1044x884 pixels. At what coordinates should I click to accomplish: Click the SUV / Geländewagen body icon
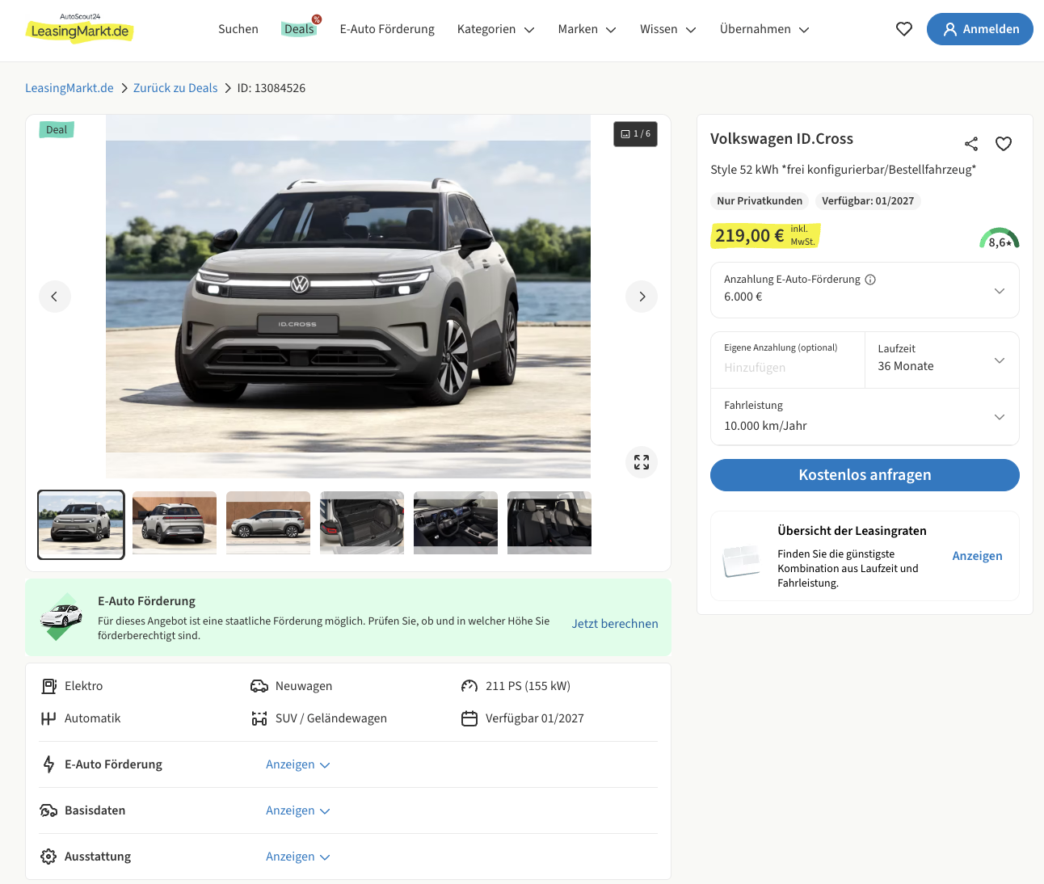pos(259,718)
